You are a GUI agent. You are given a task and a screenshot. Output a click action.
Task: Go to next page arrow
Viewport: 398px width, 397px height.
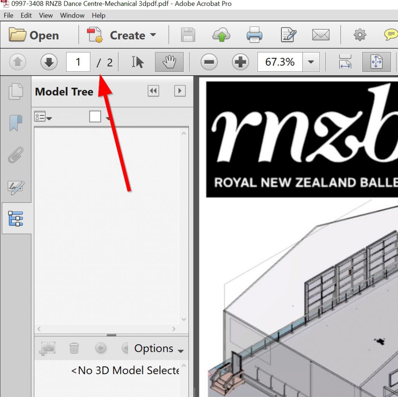(x=49, y=62)
